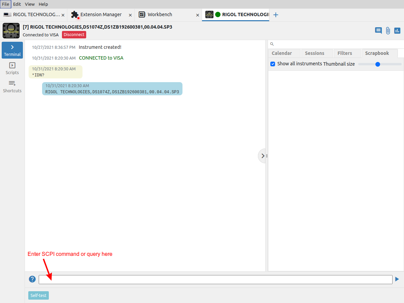Adjust the Thumbnail size slider

(x=380, y=64)
